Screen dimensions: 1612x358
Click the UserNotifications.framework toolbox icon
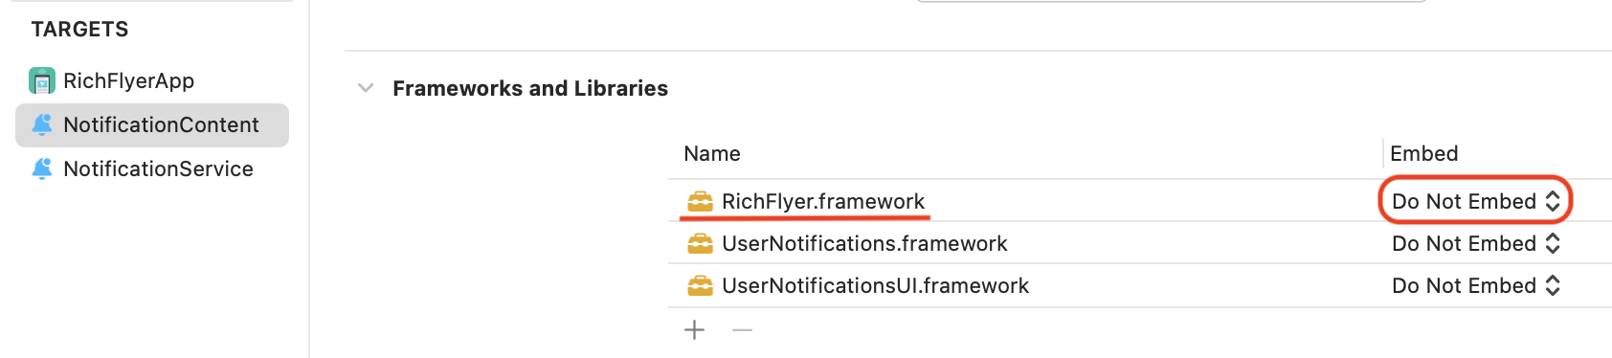700,243
